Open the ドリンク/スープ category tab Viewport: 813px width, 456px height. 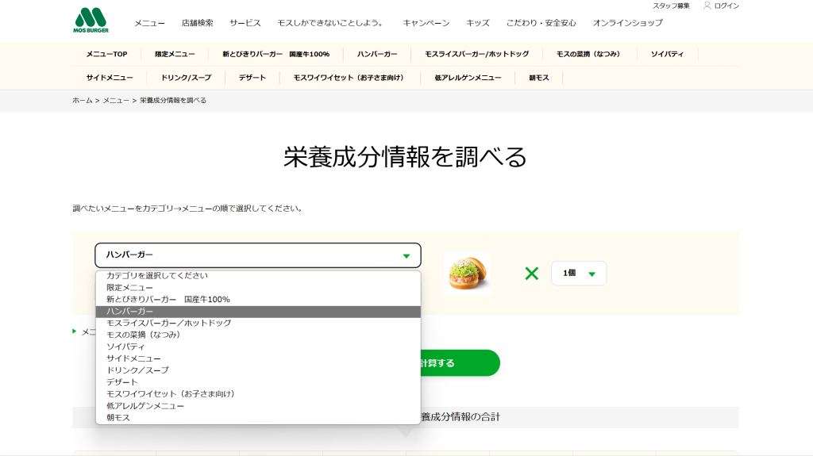coord(187,78)
